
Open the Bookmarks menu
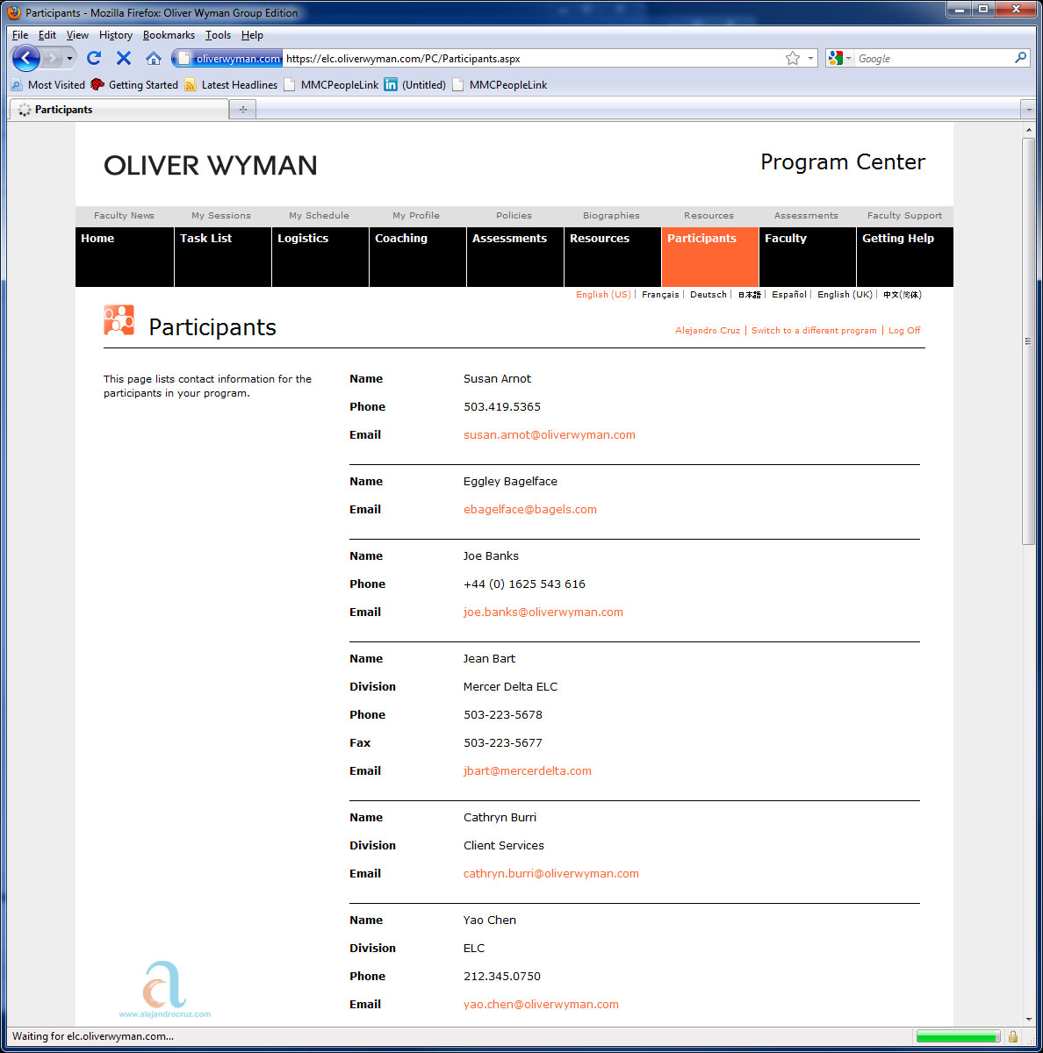169,35
